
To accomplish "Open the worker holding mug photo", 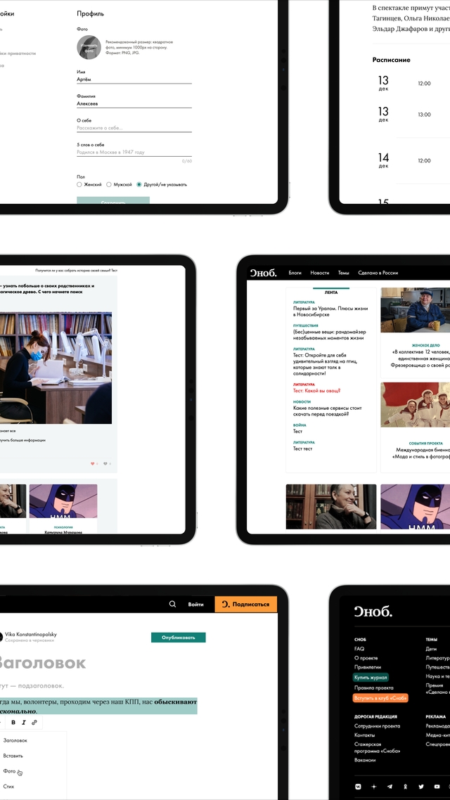I will click(416, 310).
